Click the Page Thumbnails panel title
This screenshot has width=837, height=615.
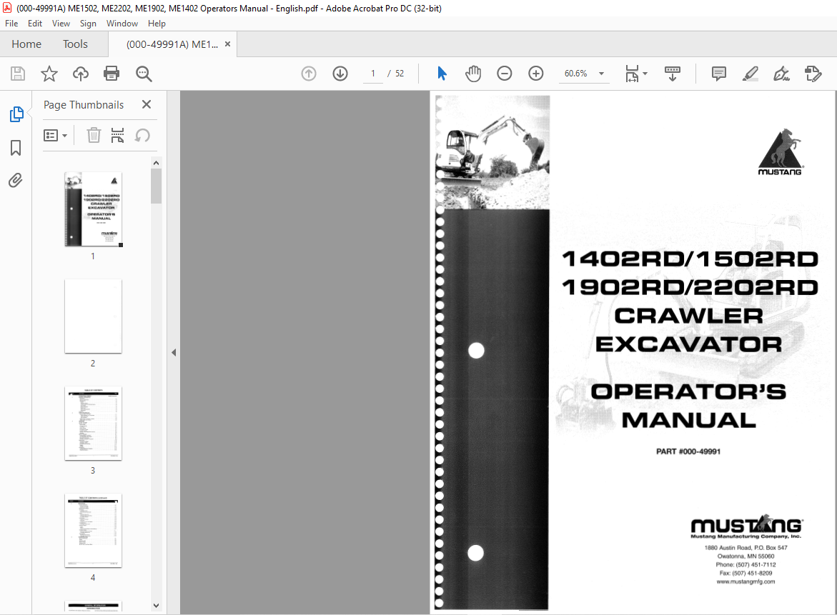pos(84,104)
